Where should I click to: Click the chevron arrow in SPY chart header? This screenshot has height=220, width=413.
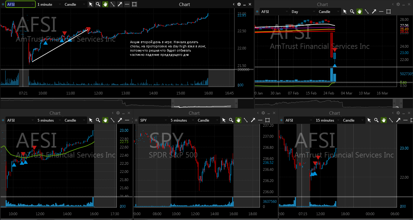[258, 113]
